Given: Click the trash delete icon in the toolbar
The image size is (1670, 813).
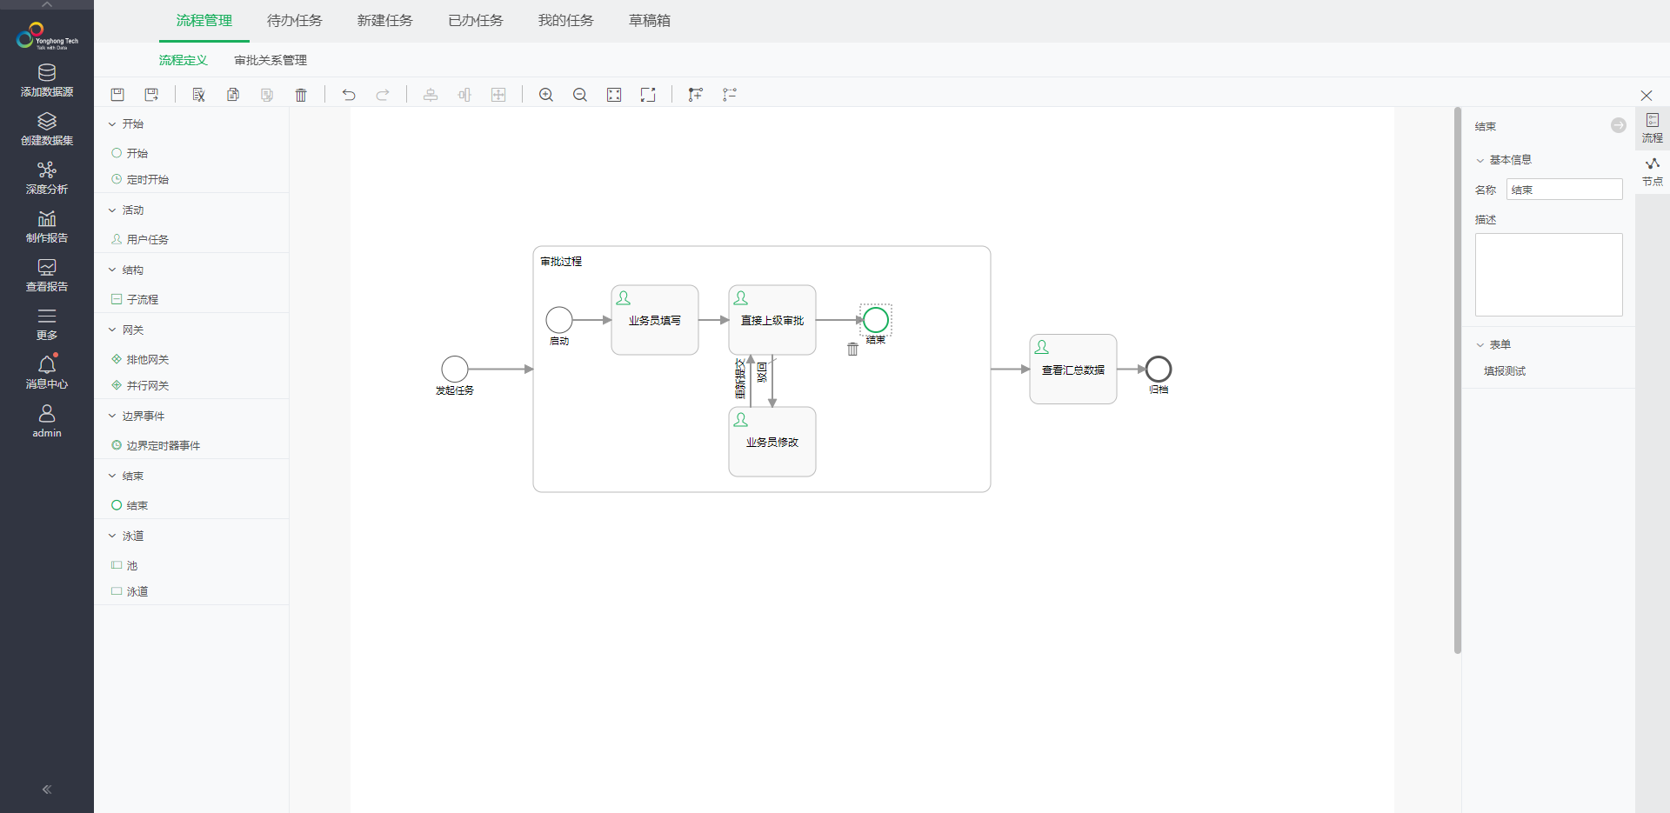Looking at the screenshot, I should point(301,95).
